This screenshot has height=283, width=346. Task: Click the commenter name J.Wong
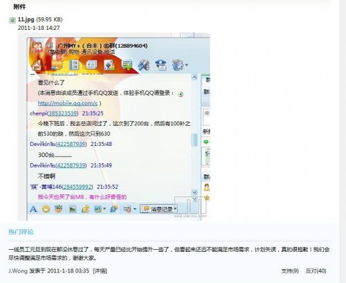pyautogui.click(x=18, y=271)
